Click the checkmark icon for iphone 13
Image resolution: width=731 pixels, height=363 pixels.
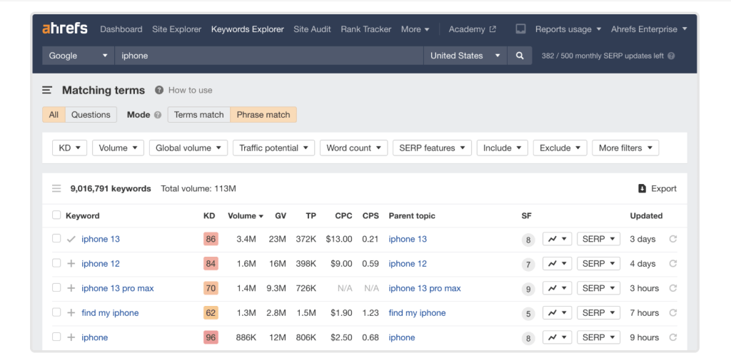coord(71,239)
